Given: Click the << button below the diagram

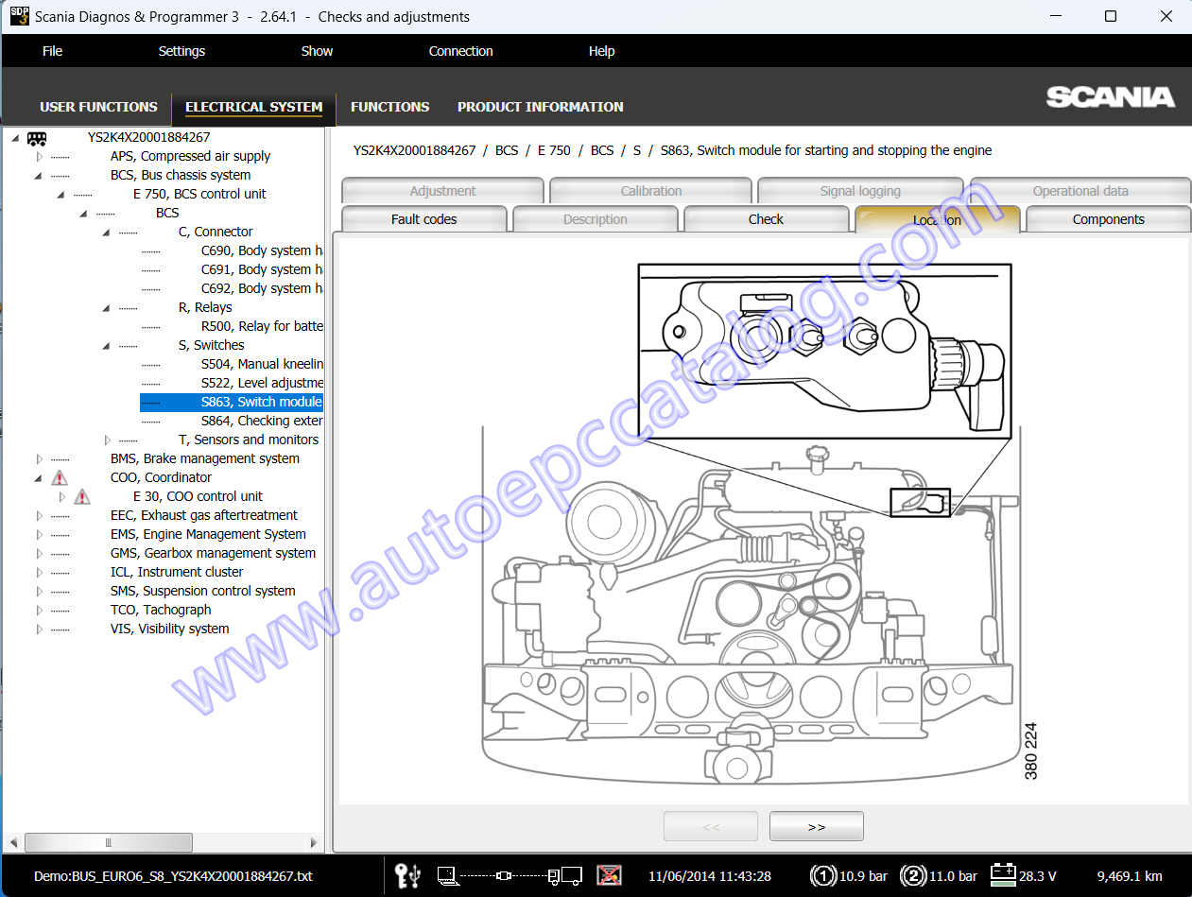Looking at the screenshot, I should [710, 825].
